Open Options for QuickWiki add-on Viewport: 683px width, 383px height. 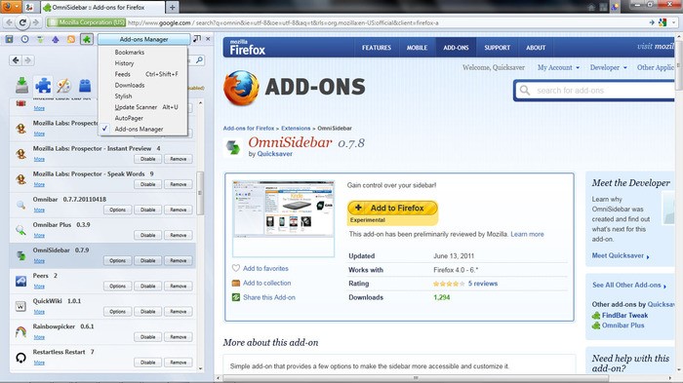pos(118,312)
